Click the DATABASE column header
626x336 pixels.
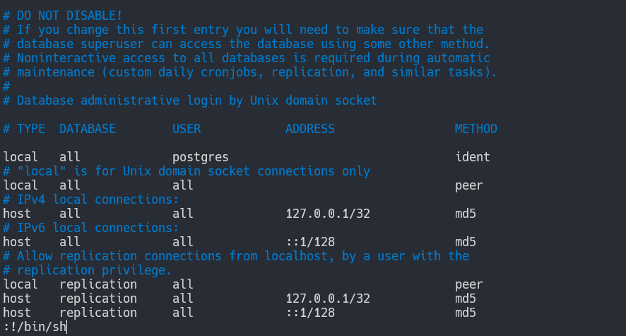click(88, 129)
